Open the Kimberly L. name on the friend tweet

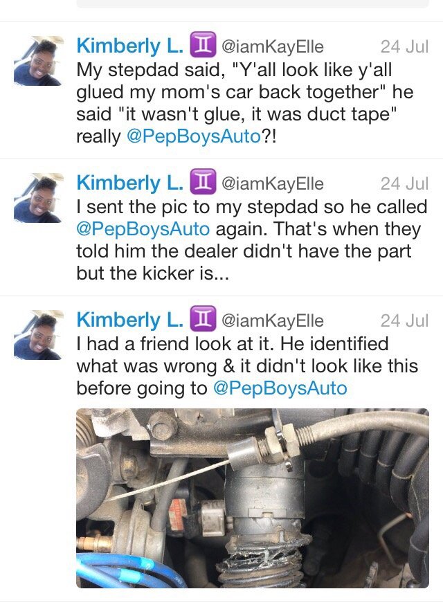pyautogui.click(x=130, y=320)
